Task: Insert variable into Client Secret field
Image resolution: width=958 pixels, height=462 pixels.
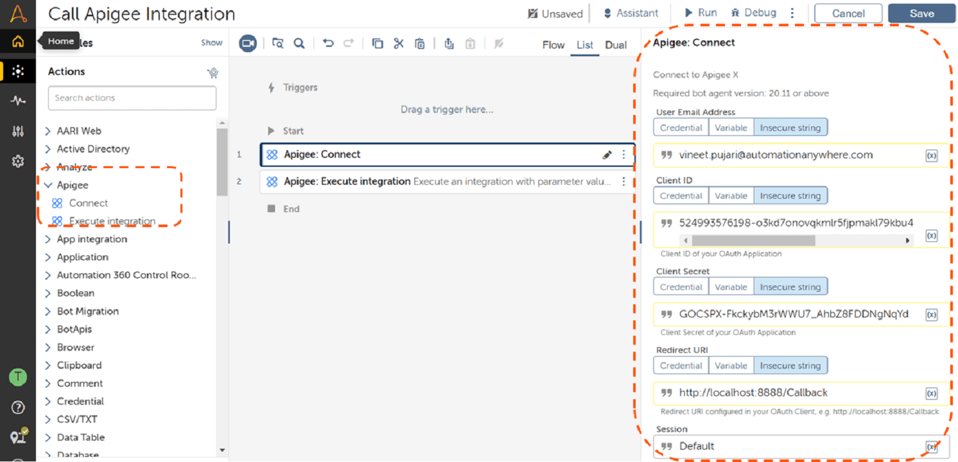Action: (x=931, y=314)
